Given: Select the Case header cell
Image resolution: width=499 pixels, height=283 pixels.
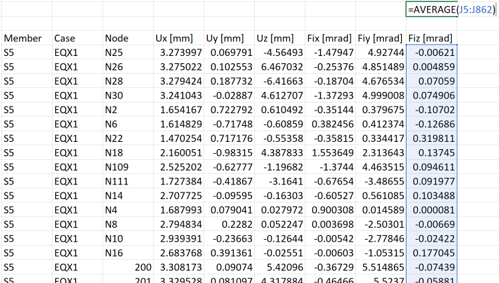Looking at the screenshot, I should pos(77,38).
